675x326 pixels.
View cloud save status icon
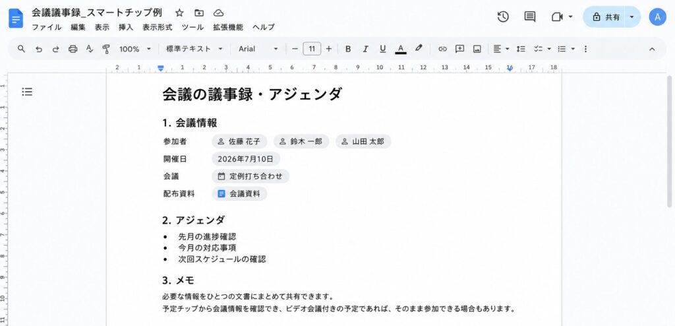218,13
